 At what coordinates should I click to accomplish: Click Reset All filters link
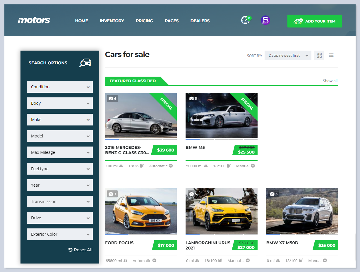click(80, 250)
